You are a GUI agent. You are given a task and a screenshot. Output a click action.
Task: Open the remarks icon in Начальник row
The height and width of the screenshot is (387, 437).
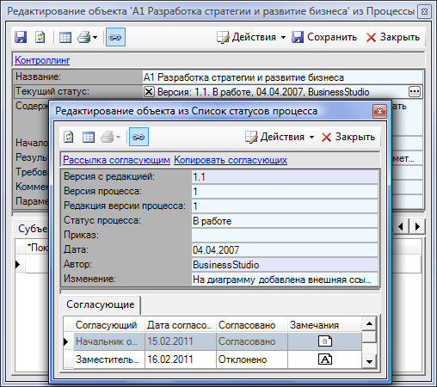pos(325,341)
